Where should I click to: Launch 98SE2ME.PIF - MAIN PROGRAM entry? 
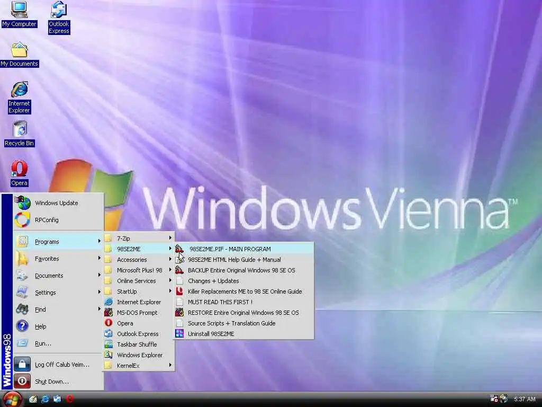[x=244, y=249]
